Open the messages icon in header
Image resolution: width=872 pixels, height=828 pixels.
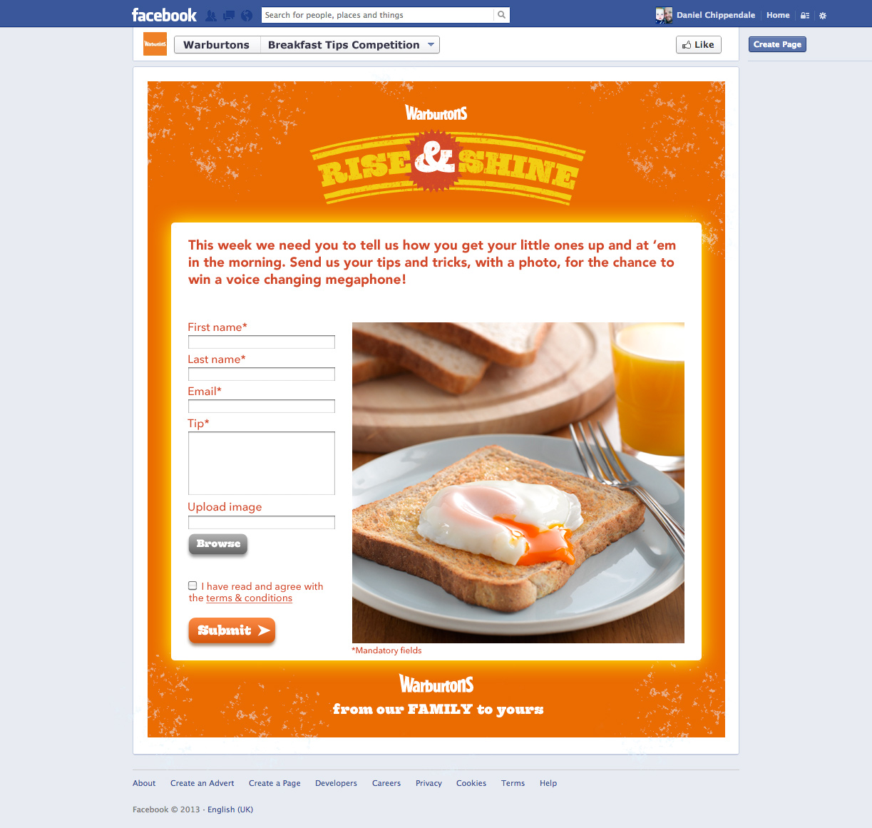[x=229, y=15]
